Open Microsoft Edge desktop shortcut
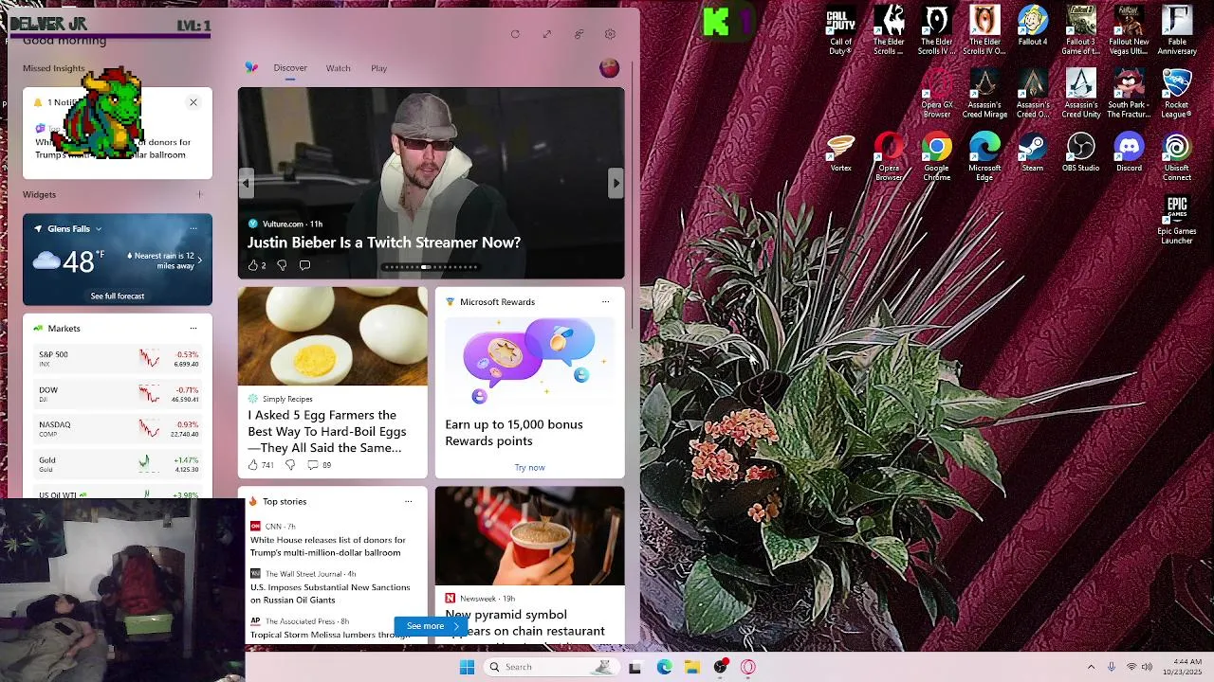This screenshot has height=682, width=1214. pos(984,157)
